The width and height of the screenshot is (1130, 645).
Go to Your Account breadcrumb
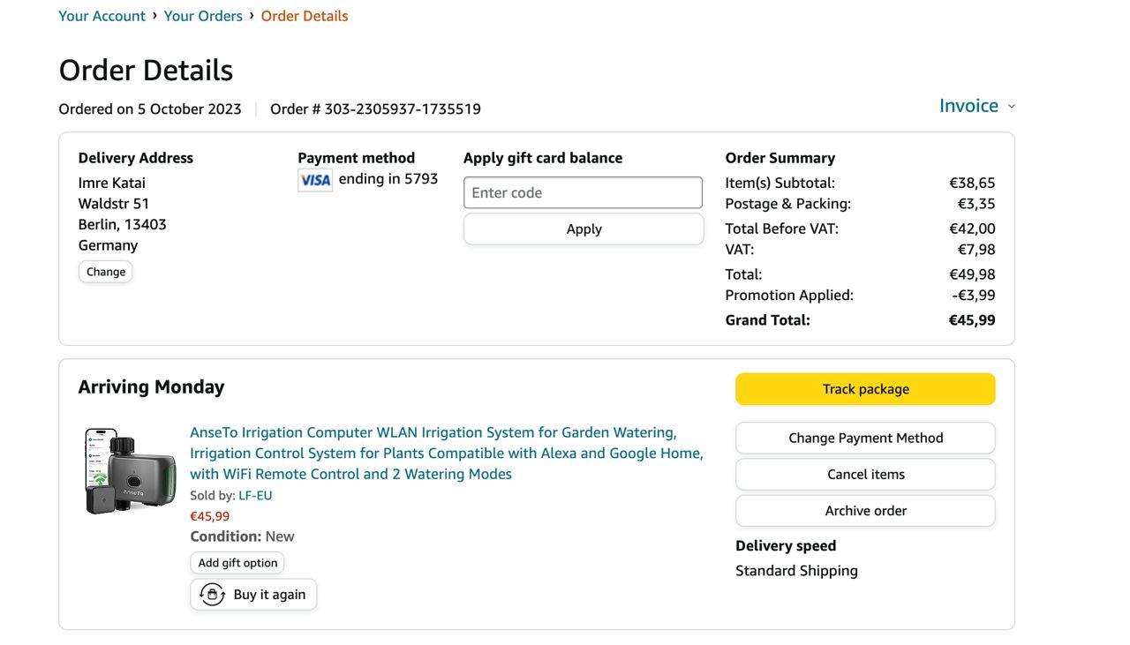pyautogui.click(x=102, y=16)
